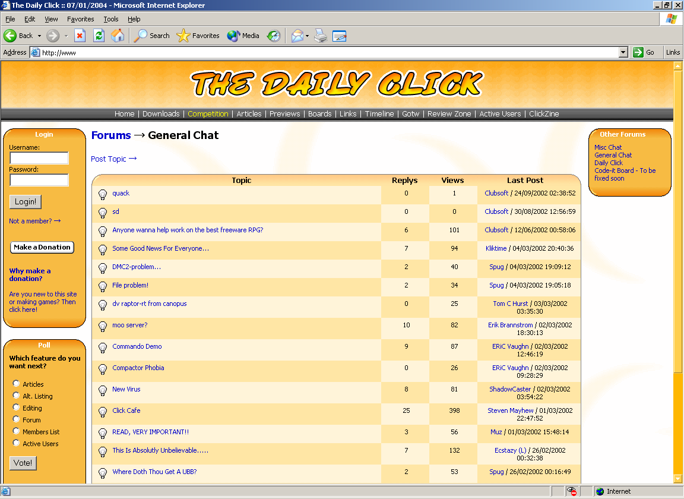Viewport: 684px width, 499px height.
Task: Open Favorites star toolbar icon
Action: 183,36
